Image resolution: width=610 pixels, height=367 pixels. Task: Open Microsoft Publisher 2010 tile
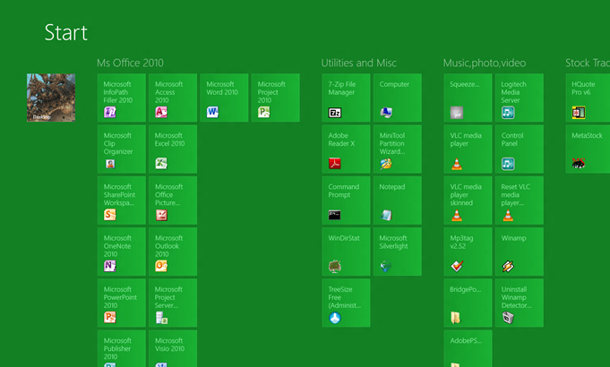coord(122,348)
